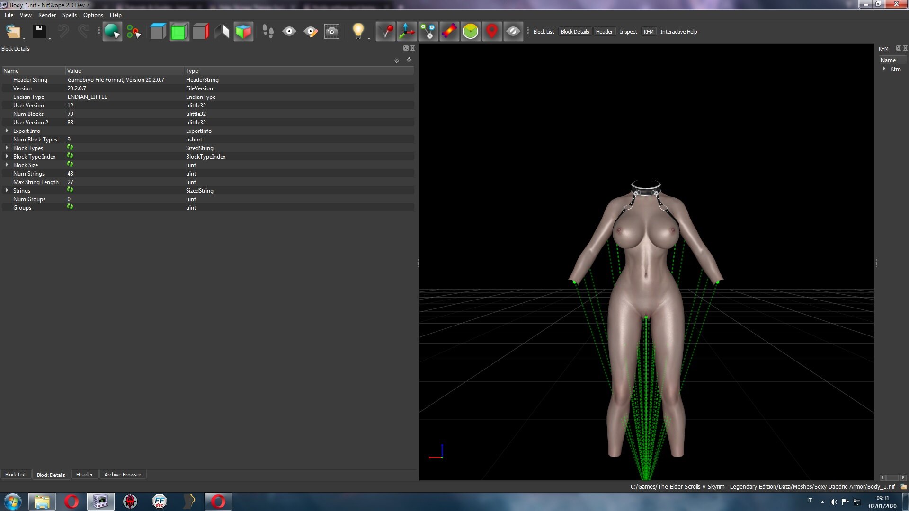Click the Value column header

125,70
